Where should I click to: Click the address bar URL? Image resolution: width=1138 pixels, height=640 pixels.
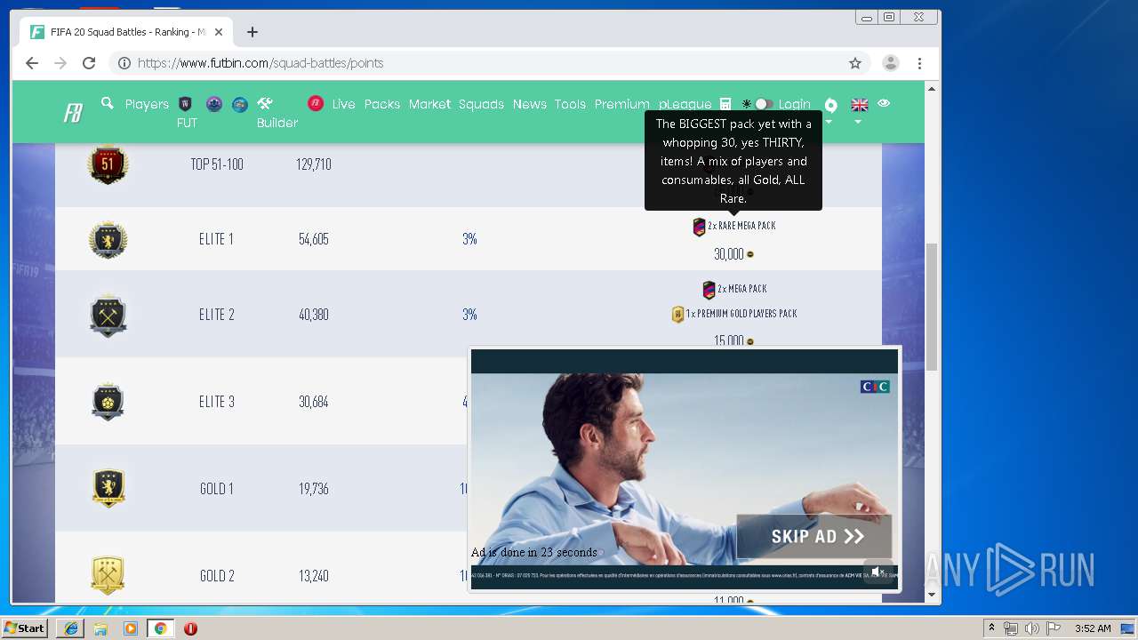click(x=260, y=63)
